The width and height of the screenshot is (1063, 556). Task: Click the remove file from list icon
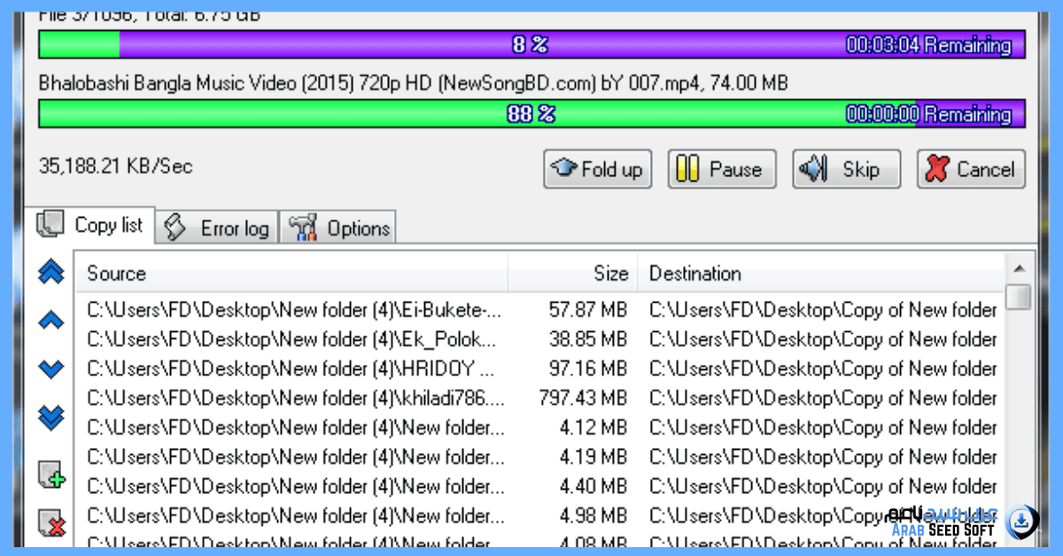[51, 524]
